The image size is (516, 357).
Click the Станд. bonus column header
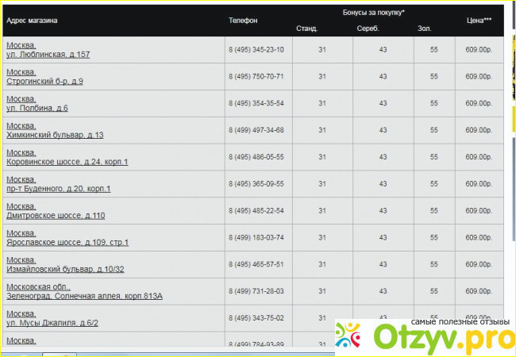[x=307, y=29]
